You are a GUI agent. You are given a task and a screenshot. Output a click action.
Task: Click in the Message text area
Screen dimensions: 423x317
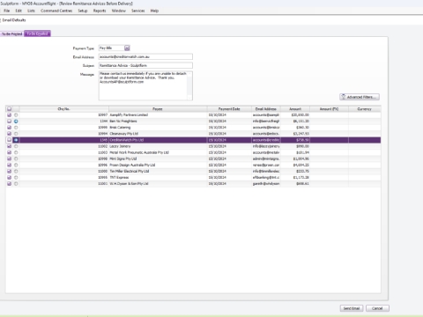coord(143,85)
